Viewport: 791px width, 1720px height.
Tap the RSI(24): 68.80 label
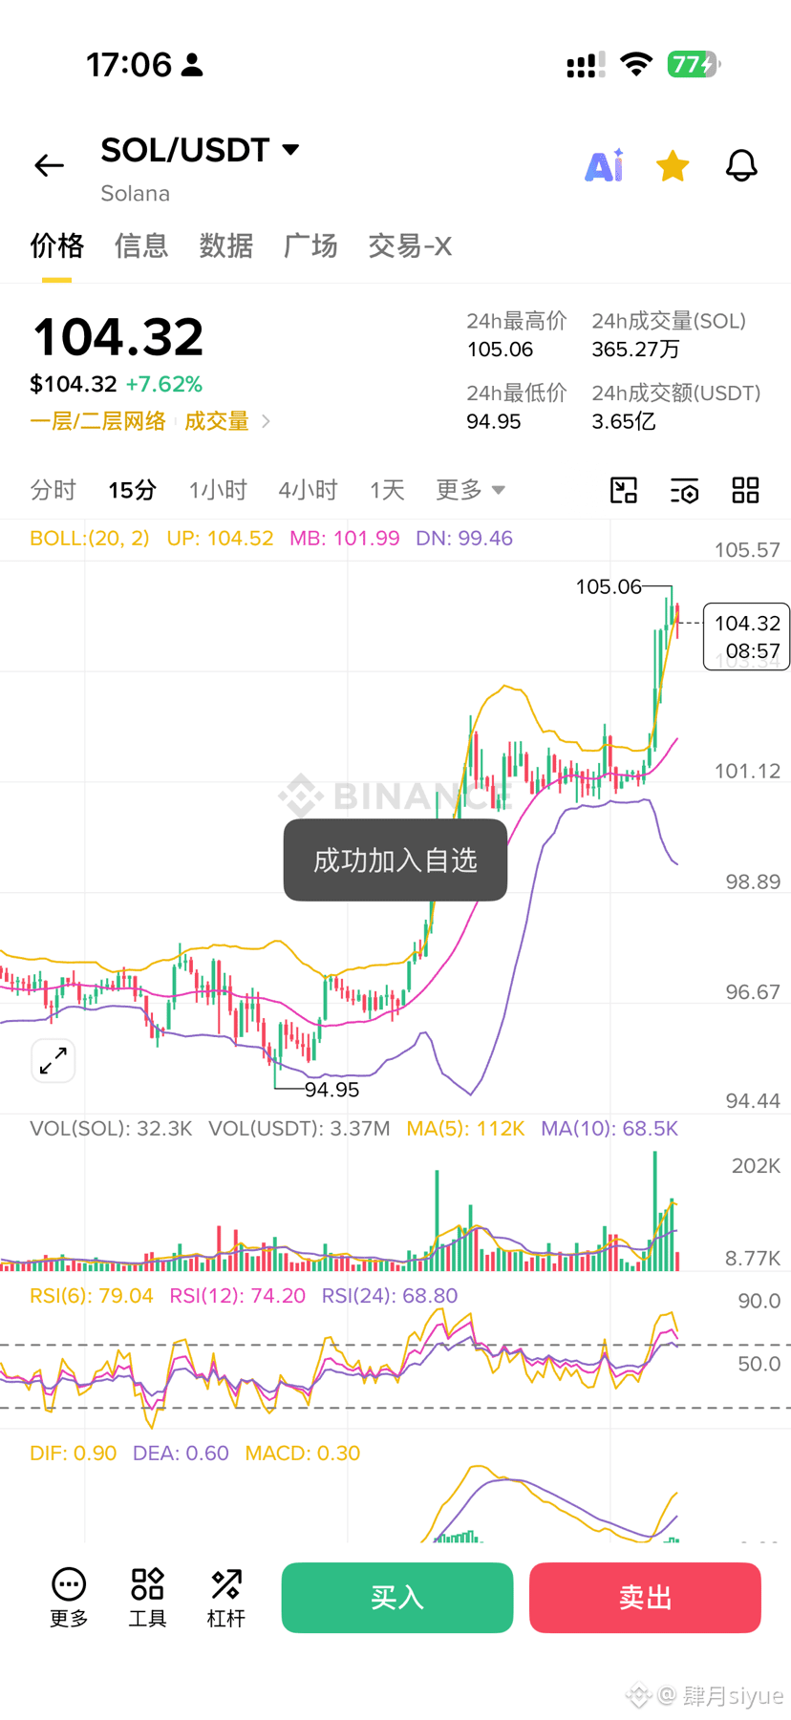(x=390, y=1296)
